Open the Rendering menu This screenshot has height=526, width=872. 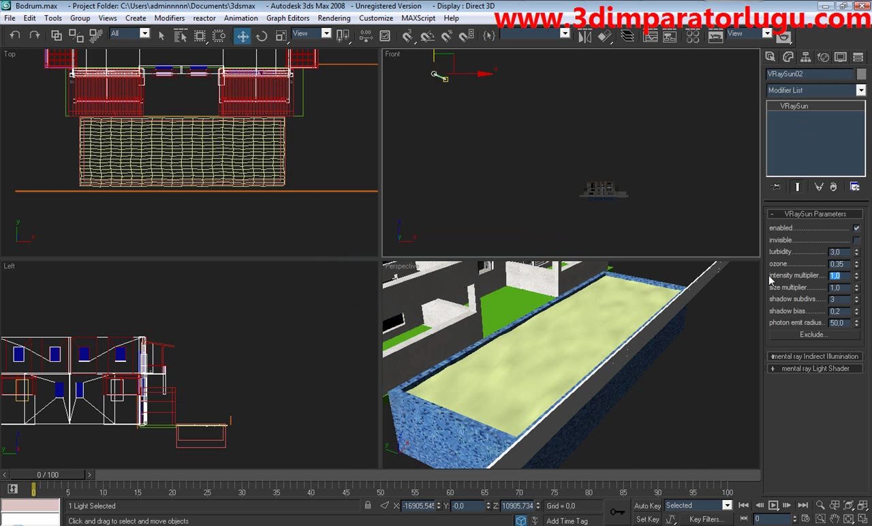click(334, 18)
